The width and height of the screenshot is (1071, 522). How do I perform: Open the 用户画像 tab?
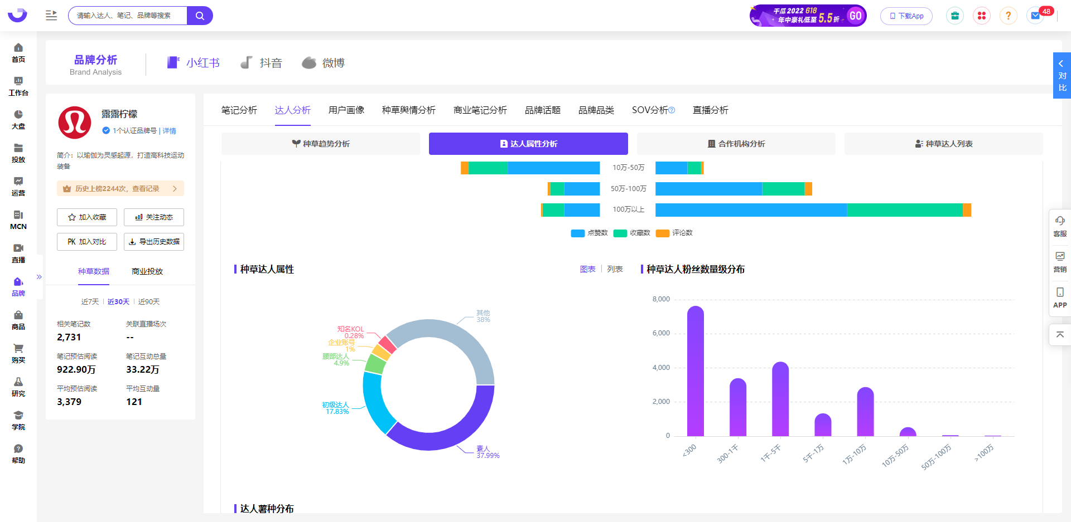pyautogui.click(x=346, y=110)
